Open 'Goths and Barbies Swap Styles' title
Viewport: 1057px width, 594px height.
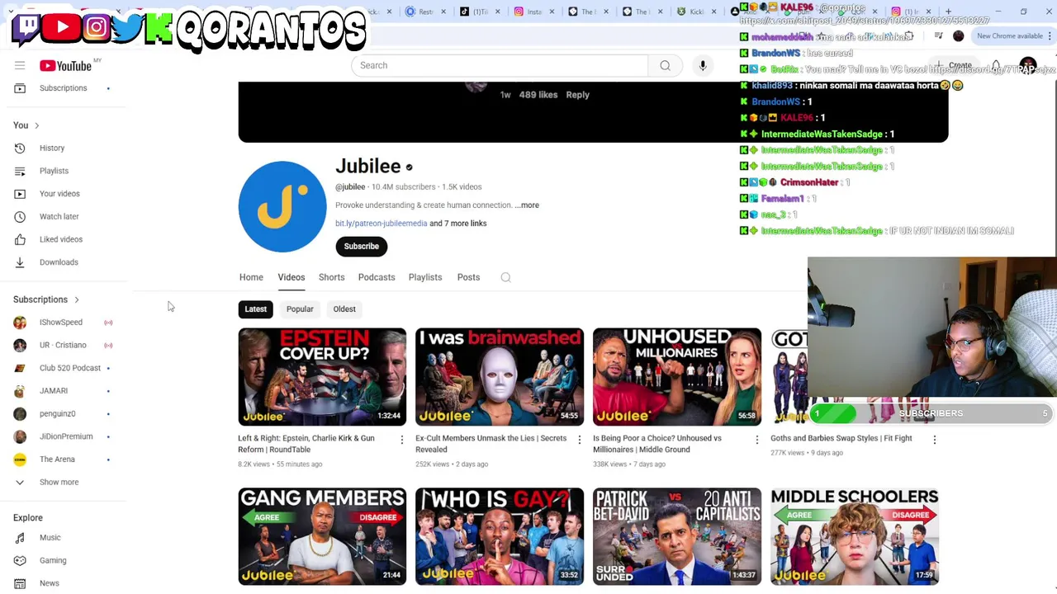pyautogui.click(x=841, y=438)
